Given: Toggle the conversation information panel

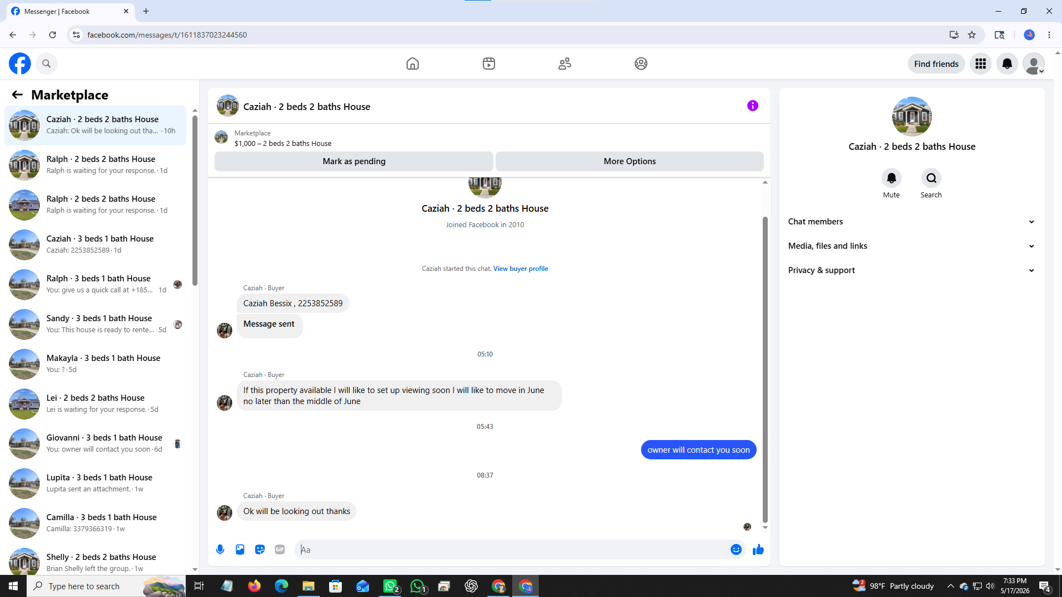Looking at the screenshot, I should pyautogui.click(x=753, y=106).
